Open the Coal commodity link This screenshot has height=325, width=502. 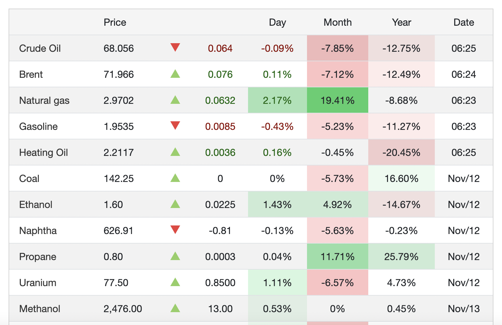pyautogui.click(x=29, y=179)
